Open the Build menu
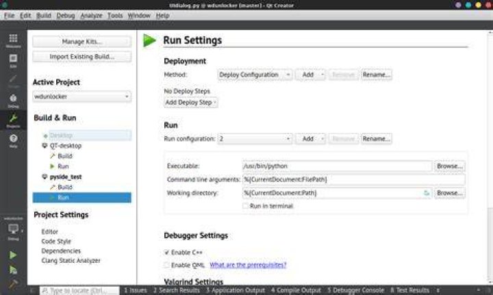 tap(43, 15)
